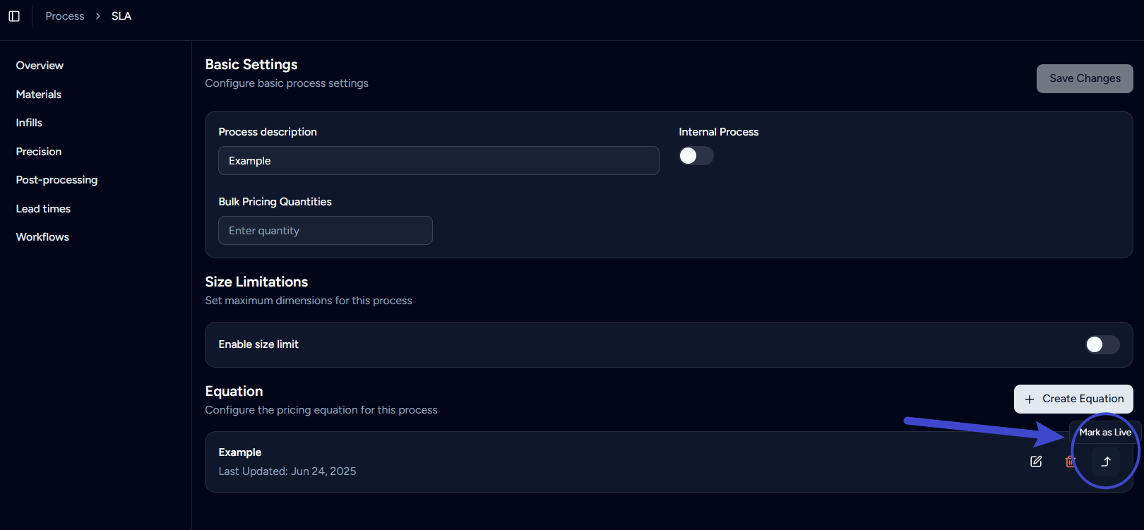The width and height of the screenshot is (1144, 530).
Task: Delete the Example equation via trash icon
Action: (1070, 462)
